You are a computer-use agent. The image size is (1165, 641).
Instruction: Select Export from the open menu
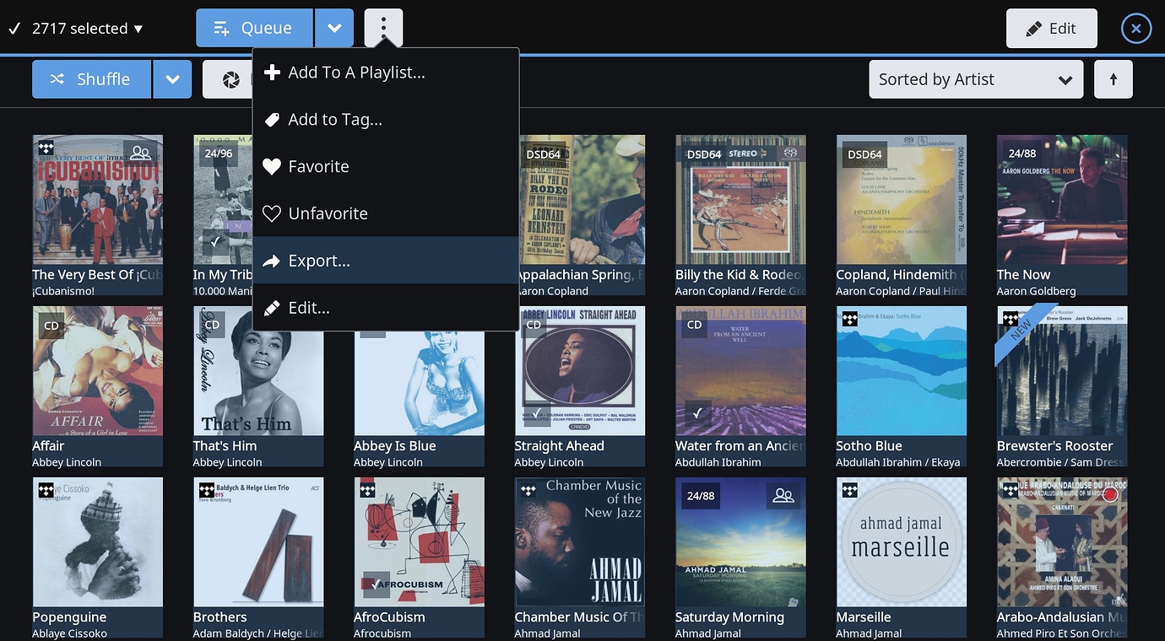pos(319,260)
